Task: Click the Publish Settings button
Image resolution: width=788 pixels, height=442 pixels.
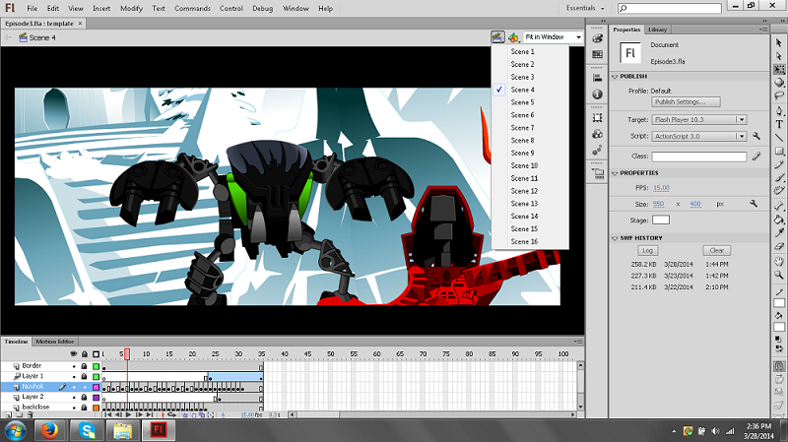Action: pyautogui.click(x=686, y=102)
